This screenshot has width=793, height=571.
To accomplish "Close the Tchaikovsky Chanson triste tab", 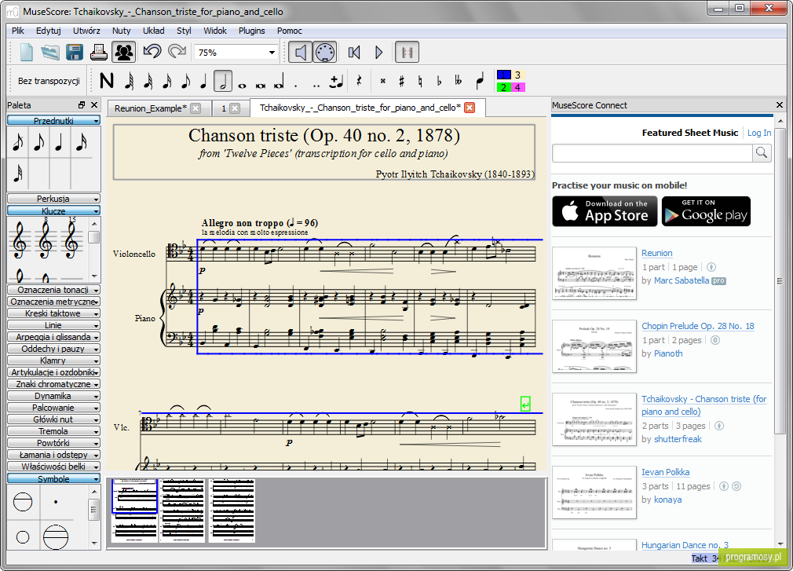I will click(470, 108).
